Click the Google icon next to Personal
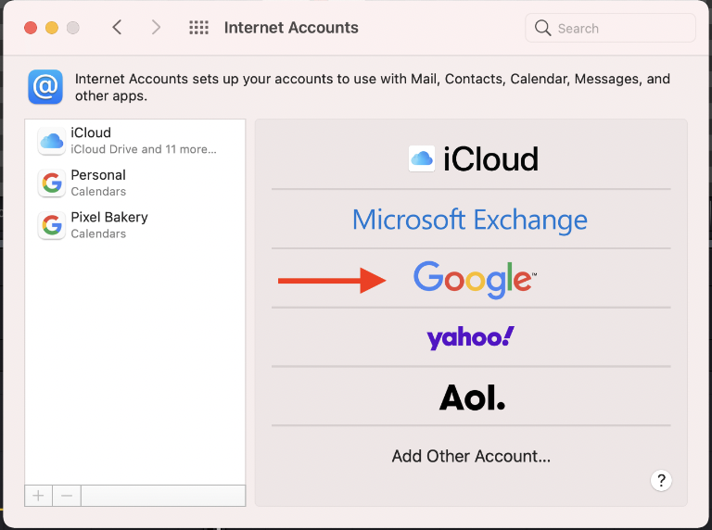This screenshot has height=530, width=712. tap(51, 183)
